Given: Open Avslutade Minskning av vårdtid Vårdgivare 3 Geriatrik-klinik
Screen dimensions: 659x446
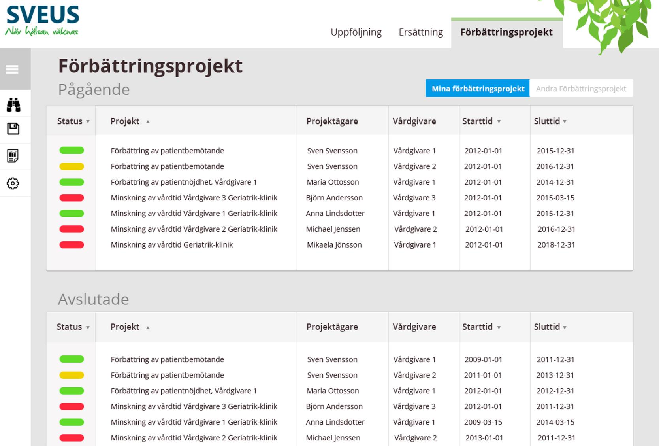Looking at the screenshot, I should point(194,406).
